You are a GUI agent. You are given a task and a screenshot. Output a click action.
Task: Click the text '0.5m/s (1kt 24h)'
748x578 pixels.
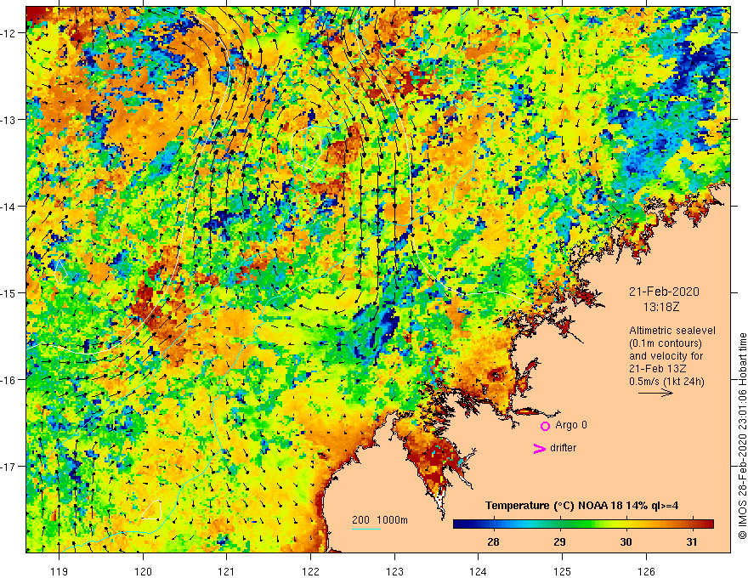click(x=666, y=382)
